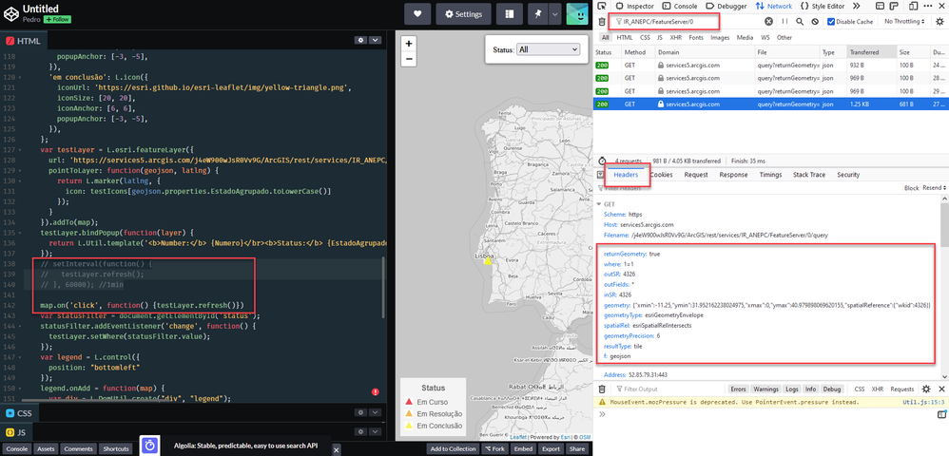Open the No Throttling dropdown
The height and width of the screenshot is (456, 949).
click(905, 22)
